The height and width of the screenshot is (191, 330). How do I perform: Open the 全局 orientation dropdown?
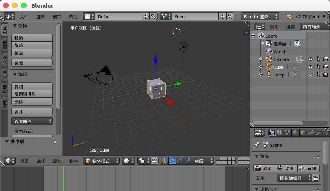tap(203, 161)
